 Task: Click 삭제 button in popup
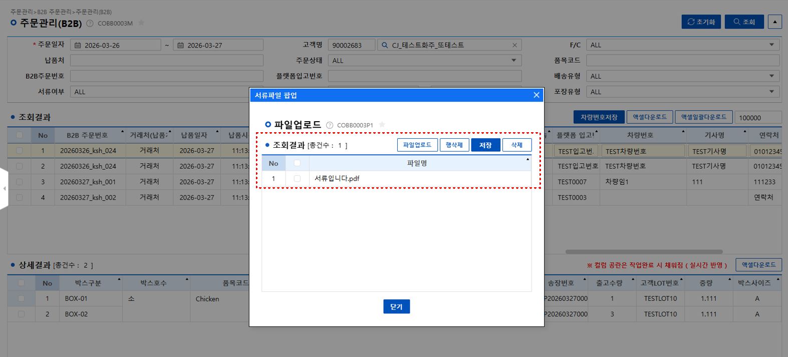click(517, 145)
